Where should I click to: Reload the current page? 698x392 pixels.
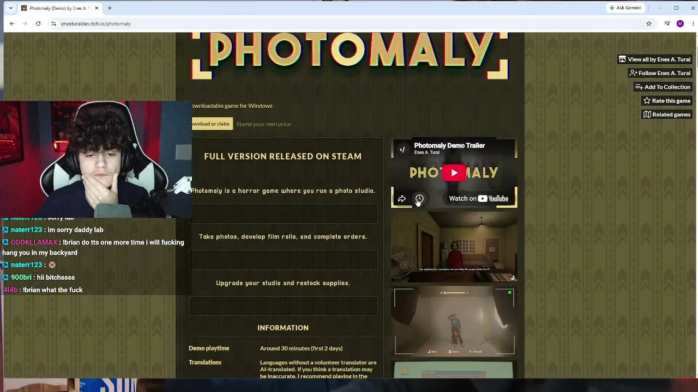tap(38, 23)
